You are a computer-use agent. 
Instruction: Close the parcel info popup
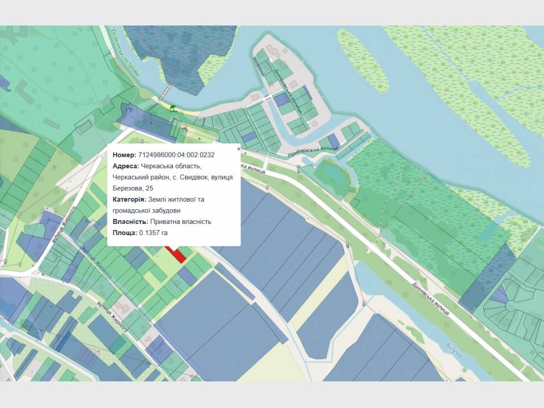click(239, 148)
